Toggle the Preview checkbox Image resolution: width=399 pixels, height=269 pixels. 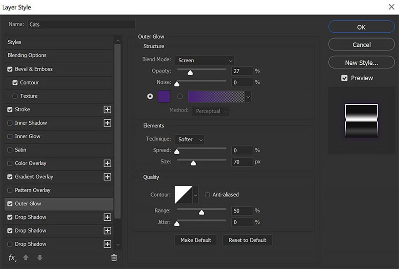(344, 78)
